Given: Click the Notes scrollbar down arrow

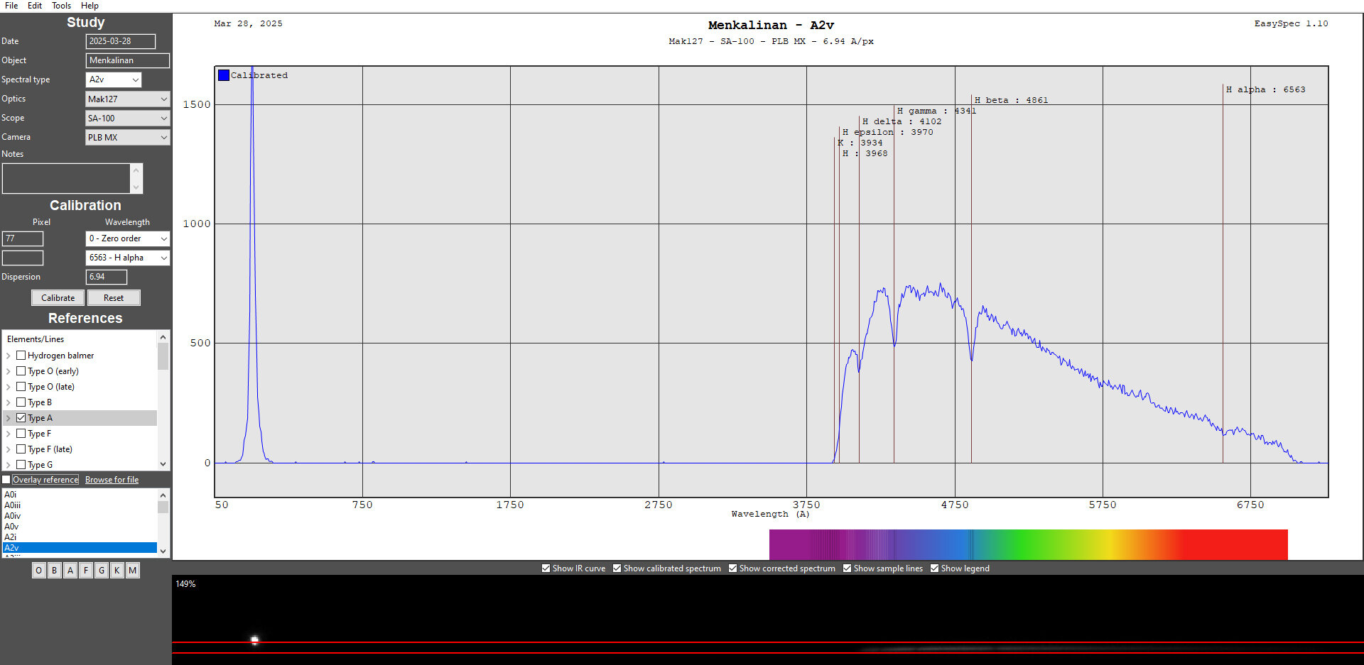Looking at the screenshot, I should (136, 187).
